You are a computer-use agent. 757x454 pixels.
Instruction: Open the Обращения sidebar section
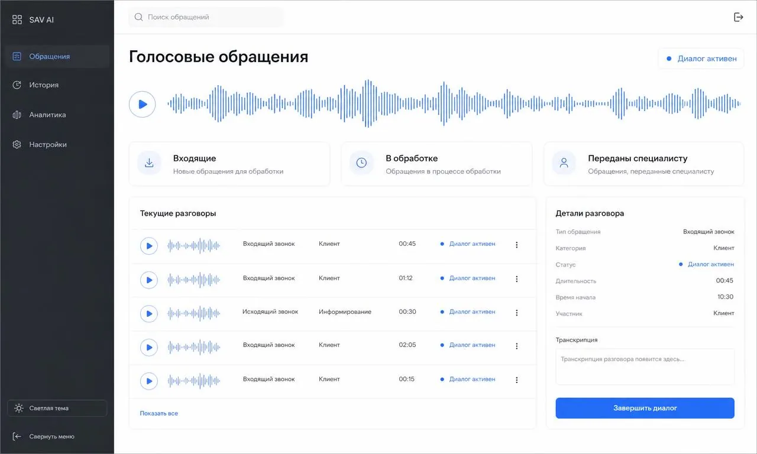[x=57, y=56]
